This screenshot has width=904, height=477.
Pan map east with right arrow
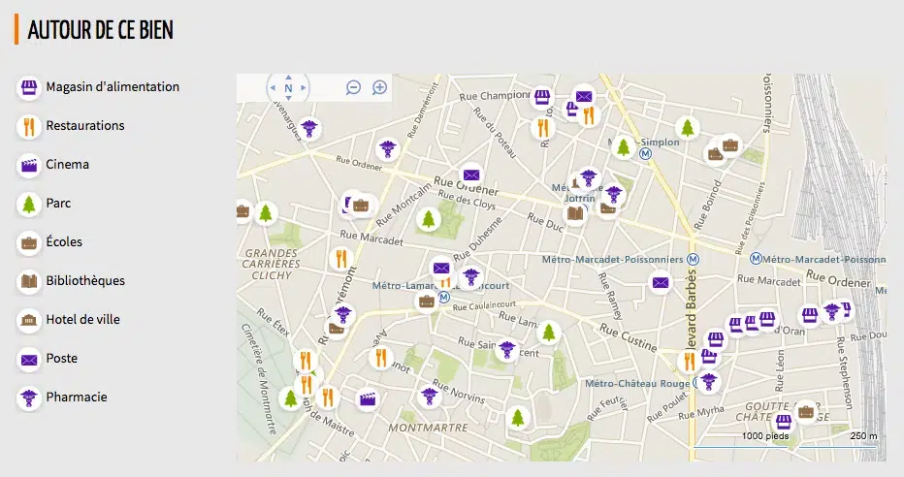pos(304,88)
